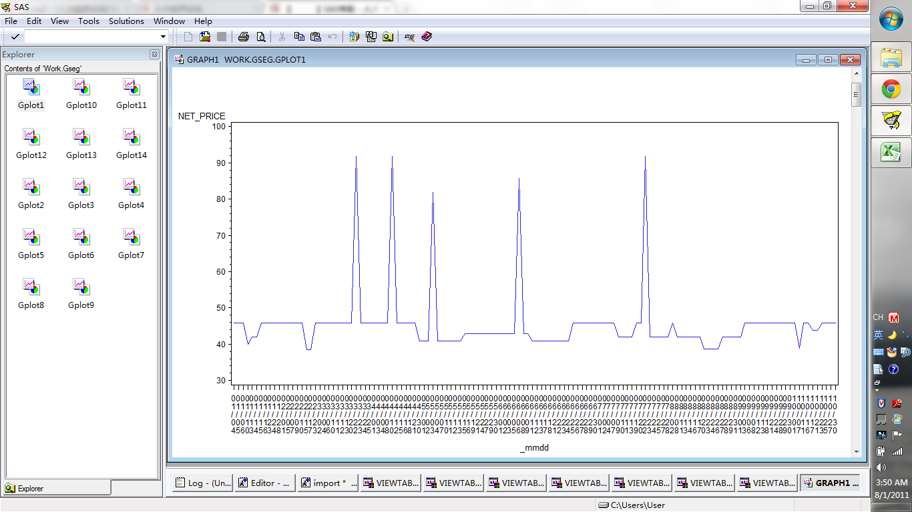Close the Explorer panel

click(x=154, y=55)
